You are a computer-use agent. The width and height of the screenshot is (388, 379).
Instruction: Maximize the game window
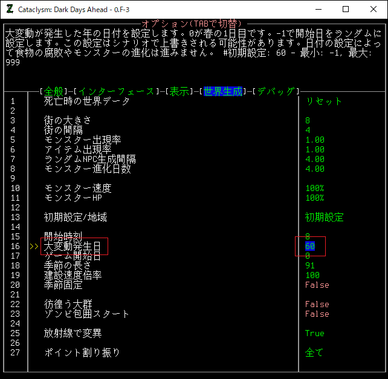point(346,10)
